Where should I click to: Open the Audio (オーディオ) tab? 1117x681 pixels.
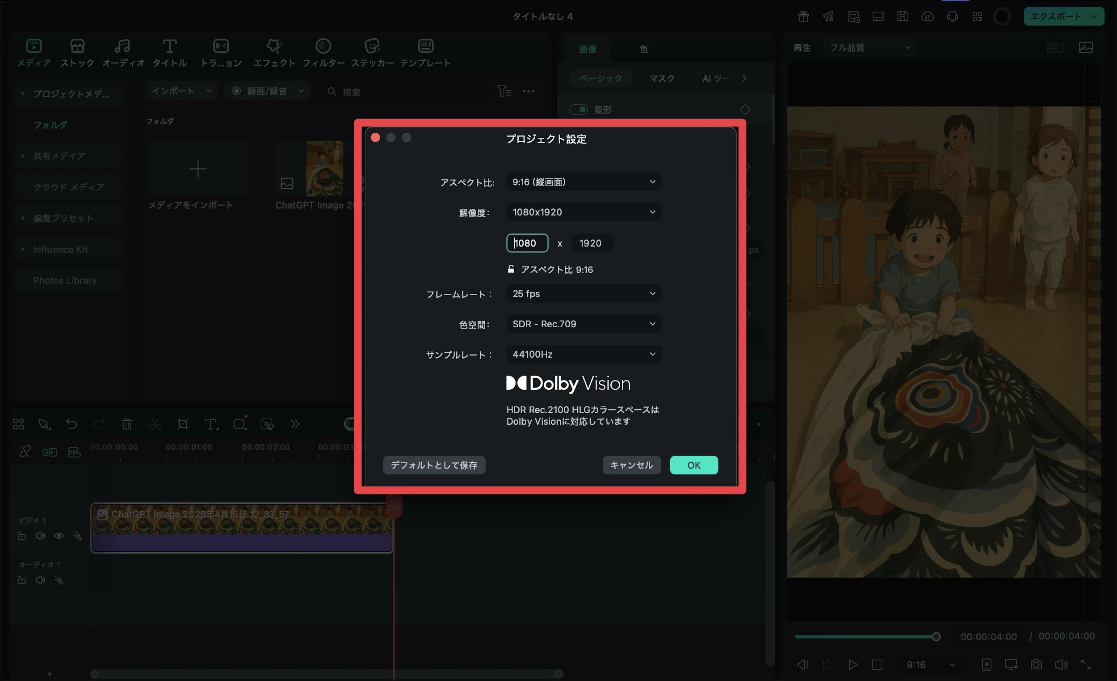pyautogui.click(x=123, y=53)
